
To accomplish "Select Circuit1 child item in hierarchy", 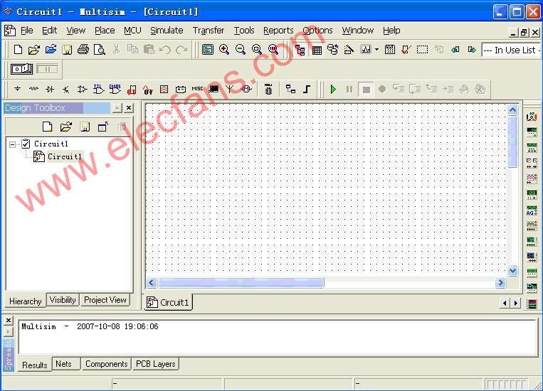I will click(64, 156).
